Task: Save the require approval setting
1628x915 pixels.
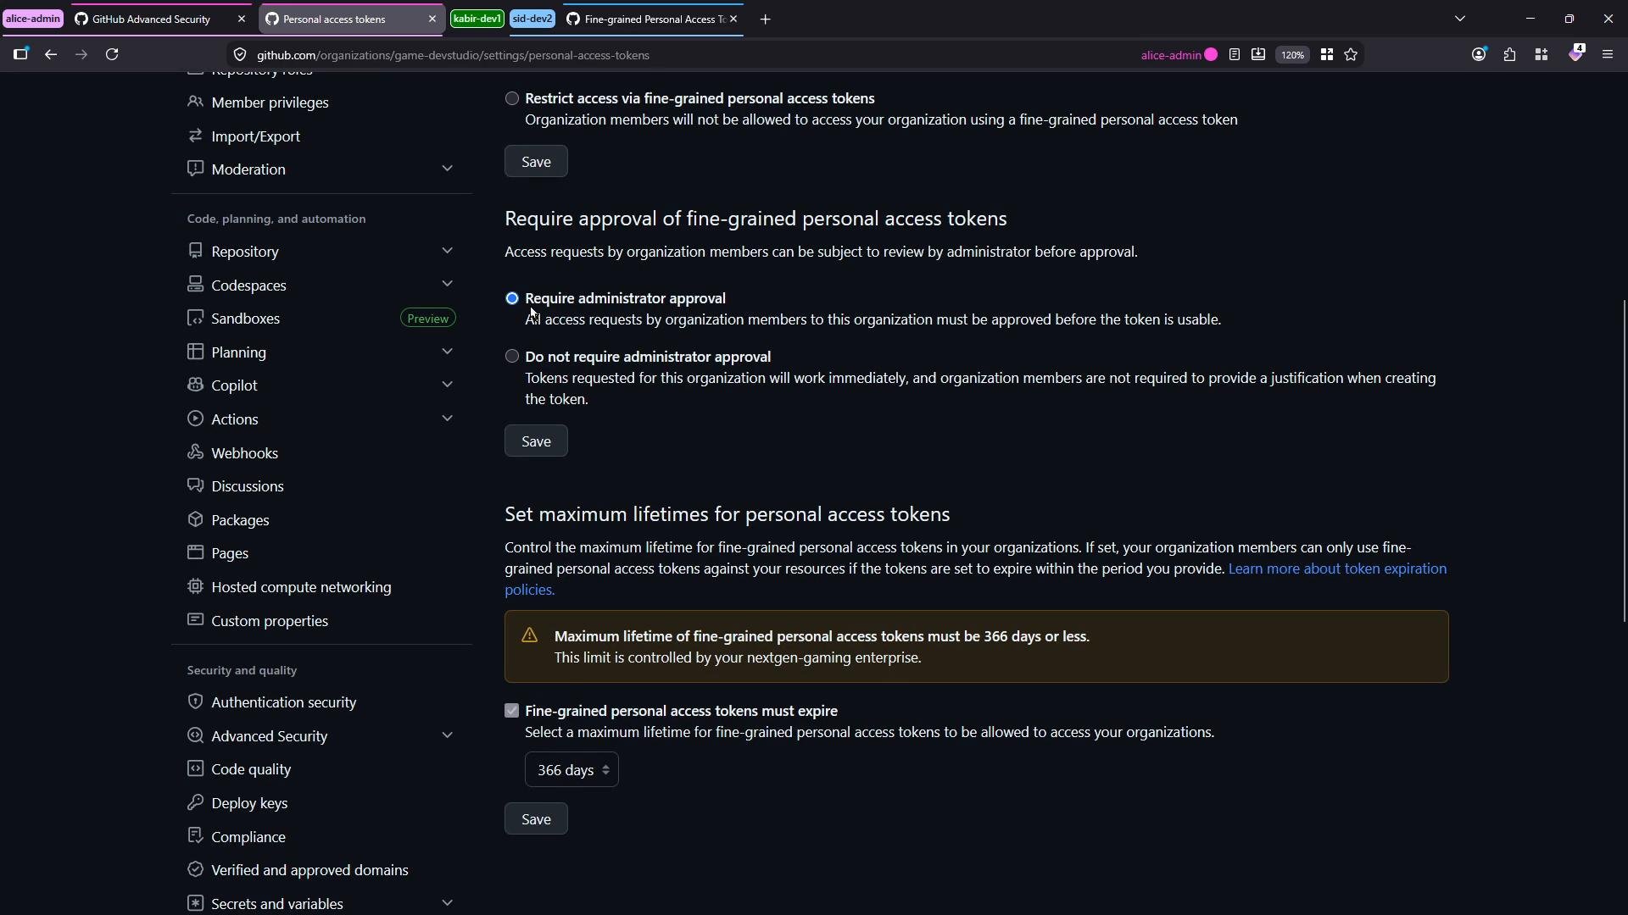Action: click(x=536, y=441)
